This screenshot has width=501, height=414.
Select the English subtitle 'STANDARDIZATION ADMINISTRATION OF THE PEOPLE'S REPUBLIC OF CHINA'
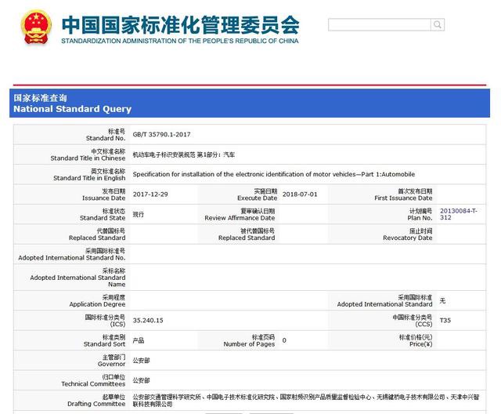coord(180,41)
